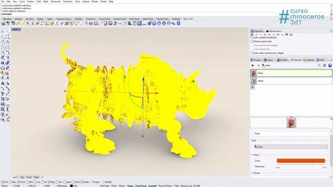Open the material Type dropdown showing Paint
This screenshot has height=187, width=333.
point(291,146)
